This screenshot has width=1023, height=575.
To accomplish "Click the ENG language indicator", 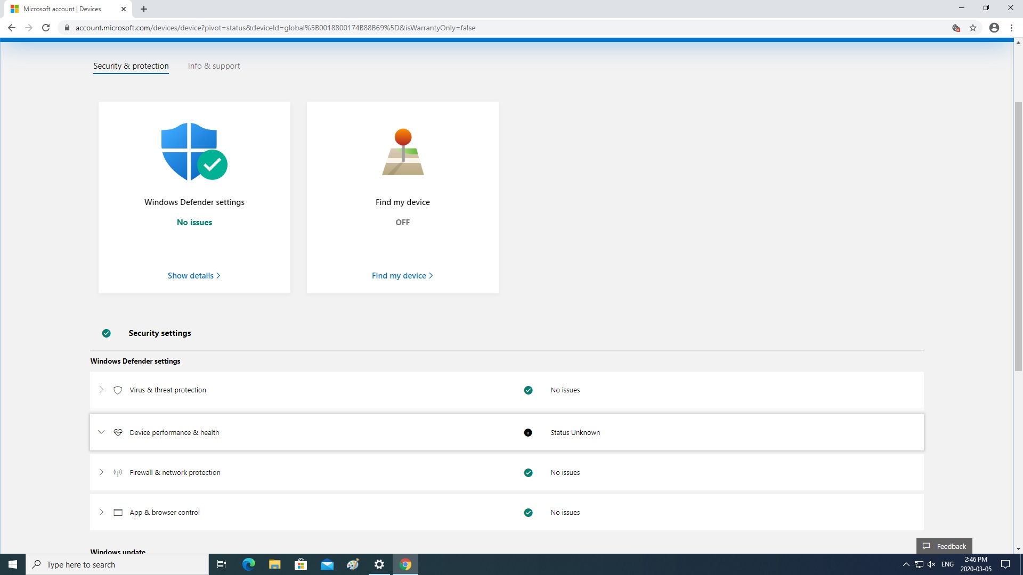I will [947, 564].
